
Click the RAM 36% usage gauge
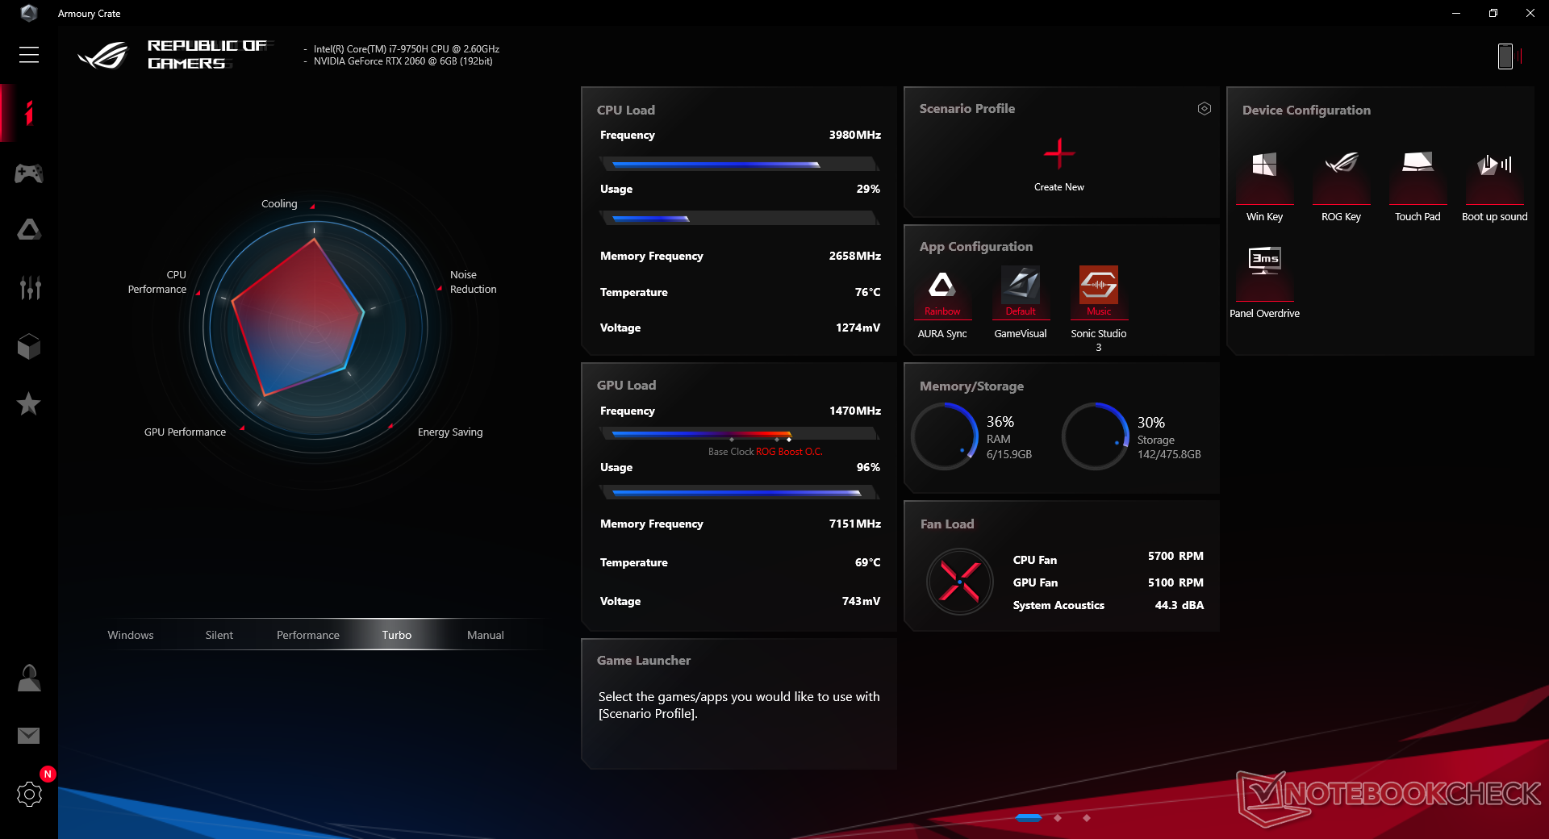[x=945, y=436]
